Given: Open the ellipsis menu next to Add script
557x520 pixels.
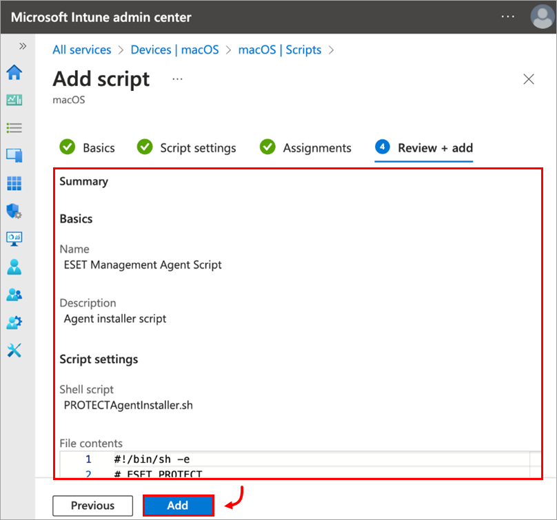Looking at the screenshot, I should tap(177, 79).
